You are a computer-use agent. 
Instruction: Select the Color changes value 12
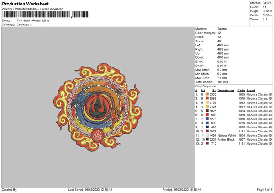(x=219, y=33)
